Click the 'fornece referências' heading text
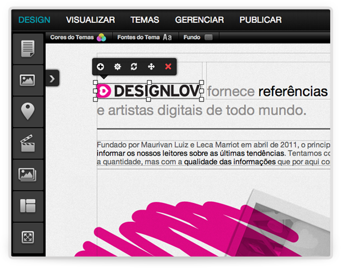 (x=267, y=91)
